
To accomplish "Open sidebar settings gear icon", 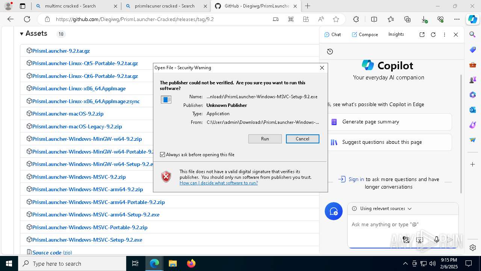I will tap(473, 248).
